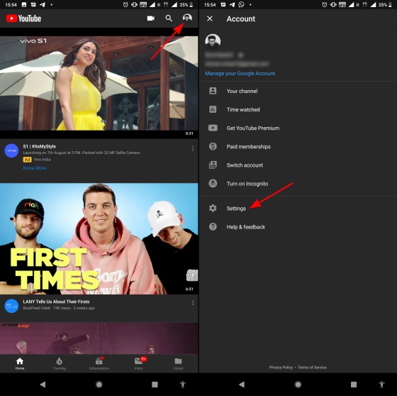Switch to the Trending tab
Viewport: 397px width, 396px height.
point(60,363)
